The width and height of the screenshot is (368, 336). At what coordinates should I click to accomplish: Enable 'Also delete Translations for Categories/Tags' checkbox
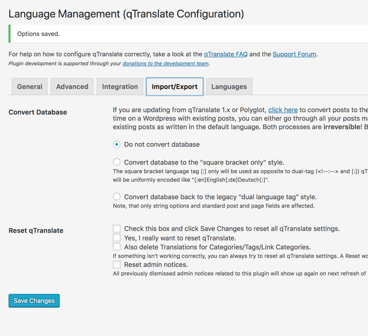[117, 247]
